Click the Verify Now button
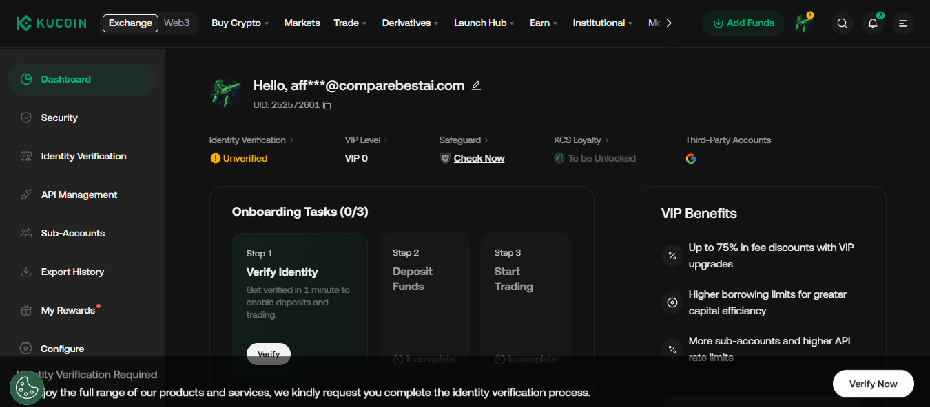Image resolution: width=930 pixels, height=407 pixels. click(x=873, y=384)
